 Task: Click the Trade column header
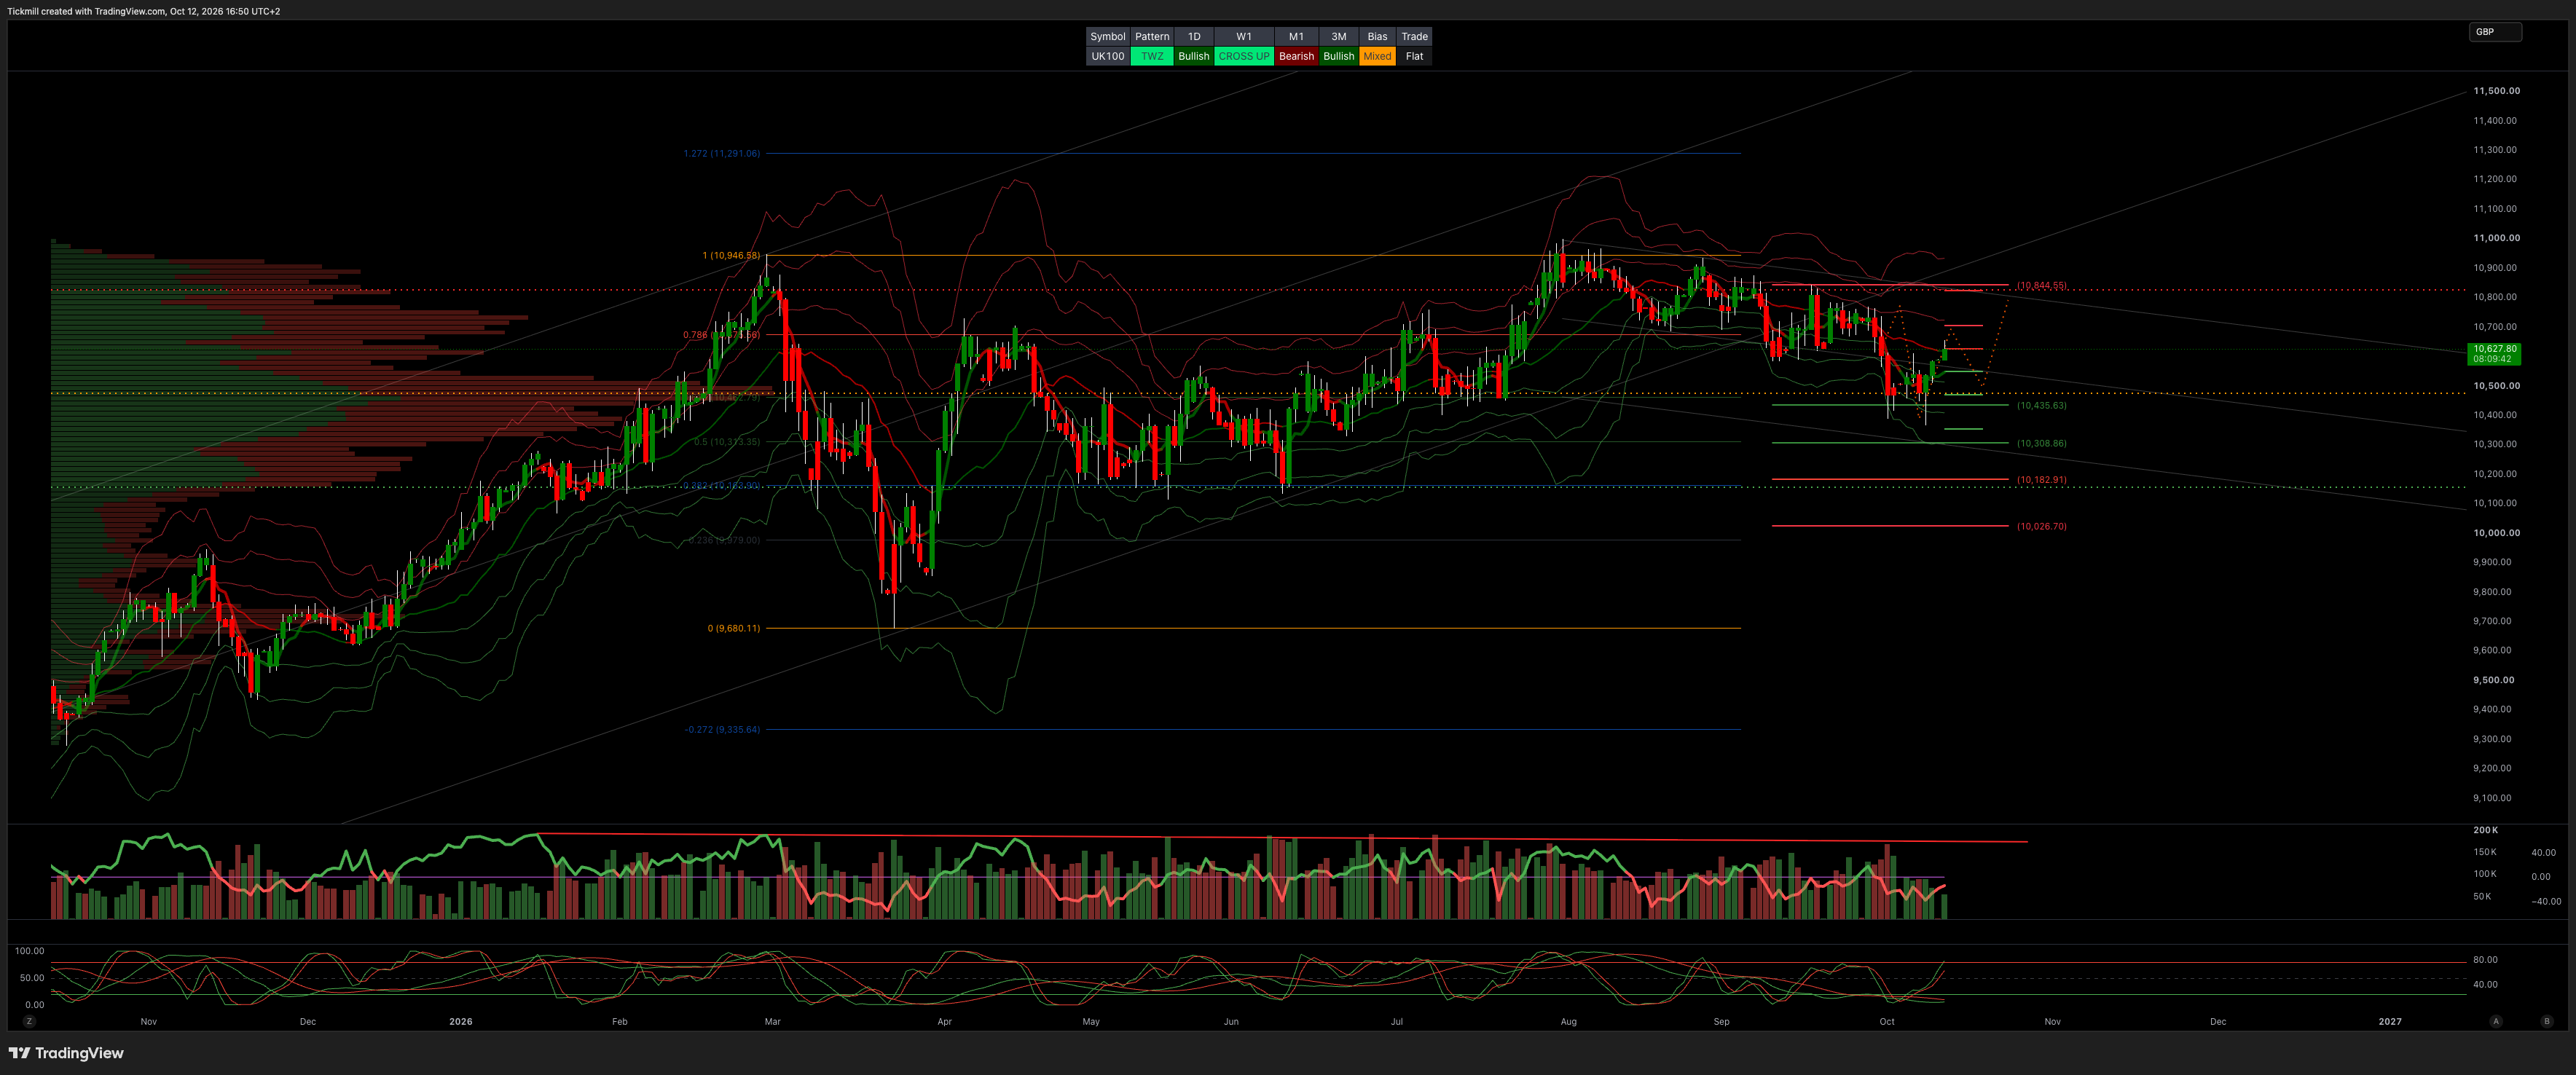click(1414, 36)
